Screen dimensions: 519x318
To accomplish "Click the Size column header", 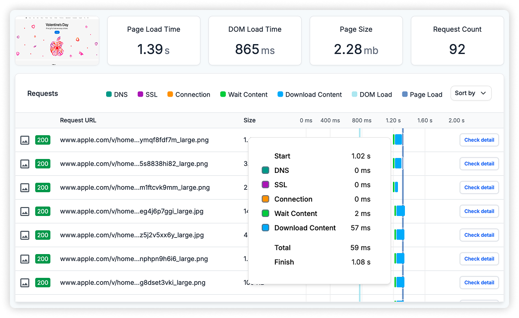I will 250,120.
